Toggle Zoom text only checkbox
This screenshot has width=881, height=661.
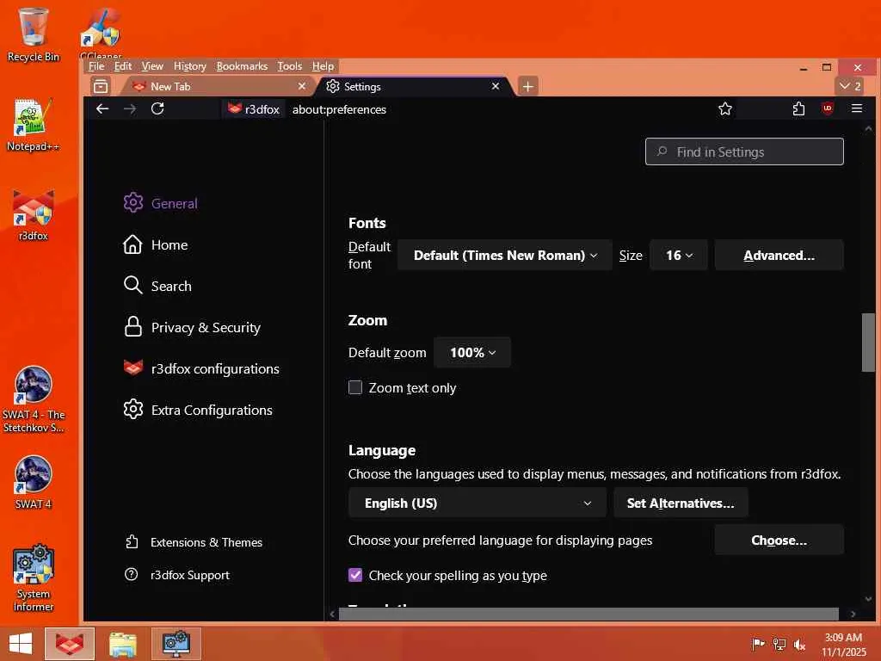click(x=355, y=387)
